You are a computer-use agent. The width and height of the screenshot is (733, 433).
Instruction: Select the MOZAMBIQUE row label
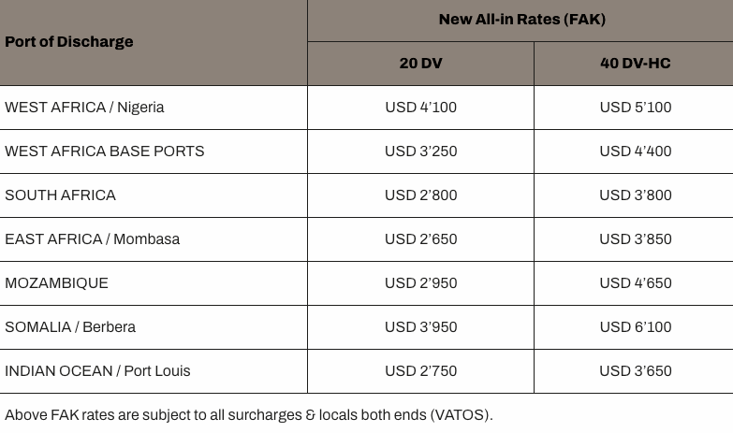coord(56,283)
